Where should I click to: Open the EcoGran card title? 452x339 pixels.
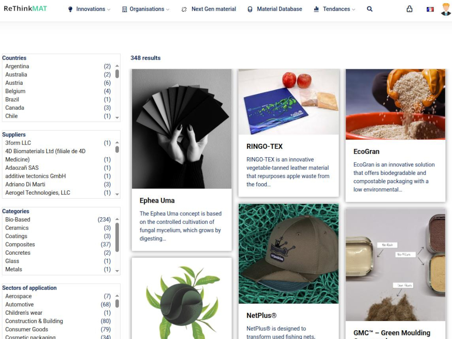pyautogui.click(x=366, y=152)
